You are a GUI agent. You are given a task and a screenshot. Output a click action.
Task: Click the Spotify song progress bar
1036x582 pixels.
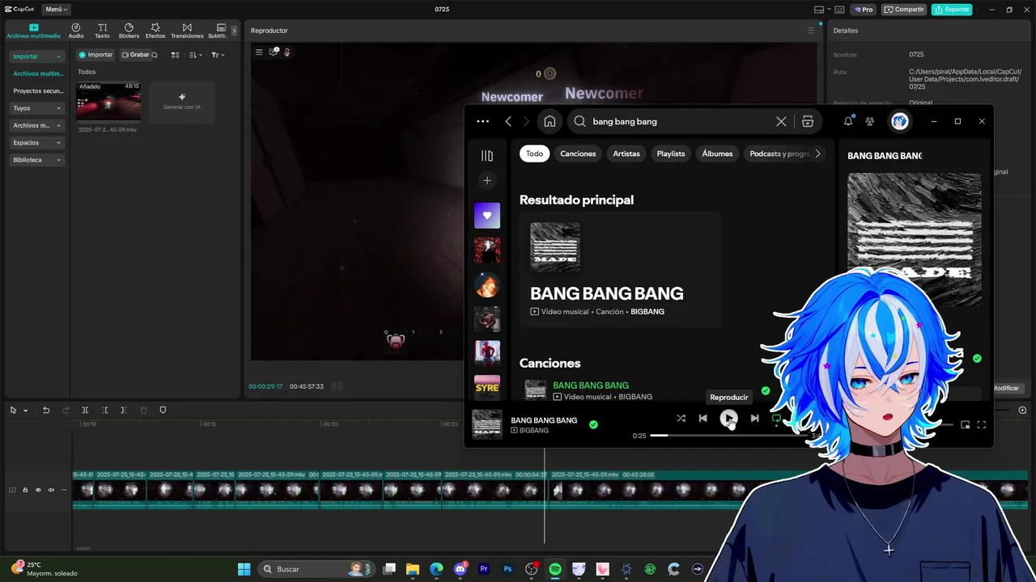pos(728,436)
